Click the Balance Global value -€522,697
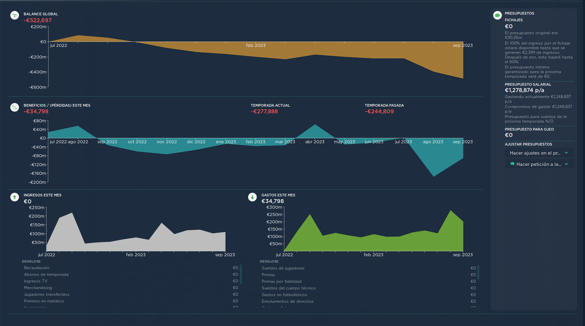Viewport: 585px width, 326px height. 38,20
